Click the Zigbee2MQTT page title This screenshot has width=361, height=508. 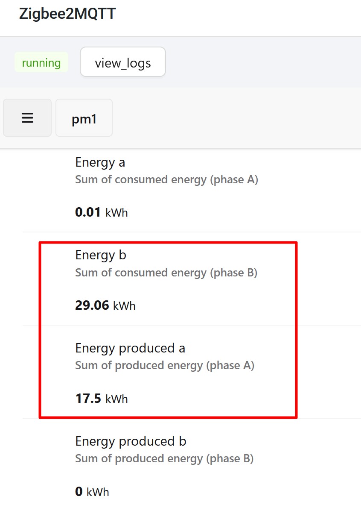[x=67, y=14]
